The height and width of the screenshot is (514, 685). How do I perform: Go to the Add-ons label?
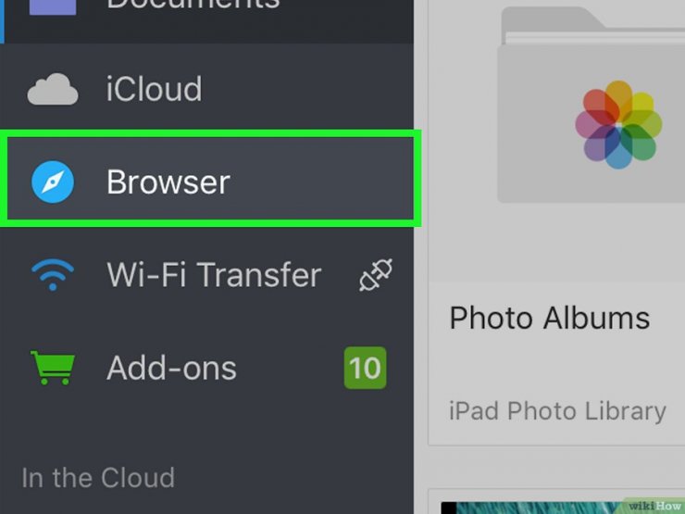click(171, 368)
